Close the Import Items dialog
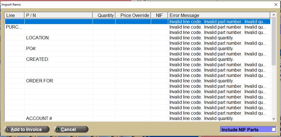This screenshot has height=137, width=281. tap(276, 5)
